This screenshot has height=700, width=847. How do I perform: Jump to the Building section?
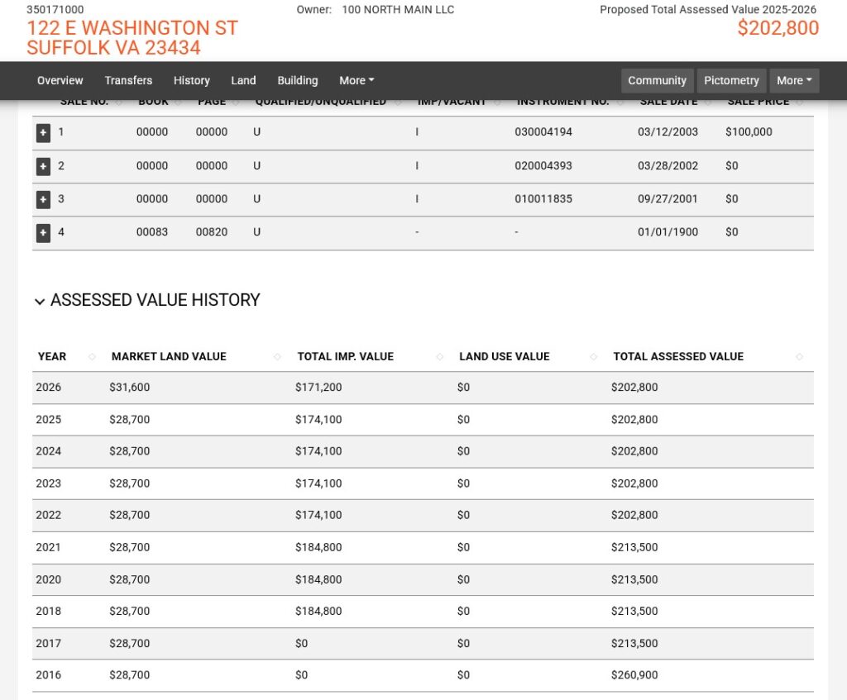point(298,80)
